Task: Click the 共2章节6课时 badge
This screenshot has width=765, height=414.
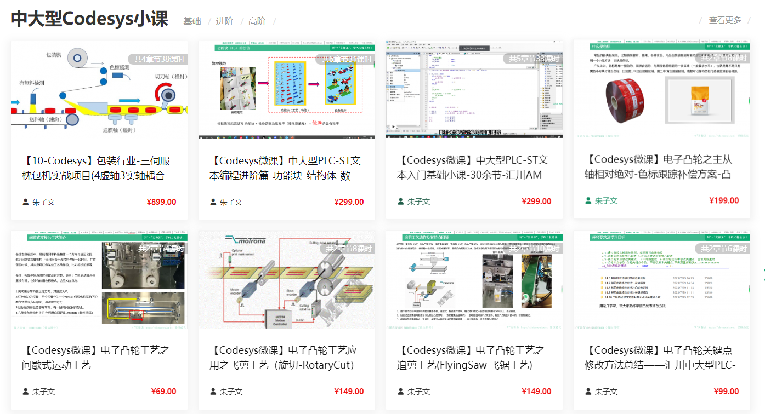Action: click(723, 249)
